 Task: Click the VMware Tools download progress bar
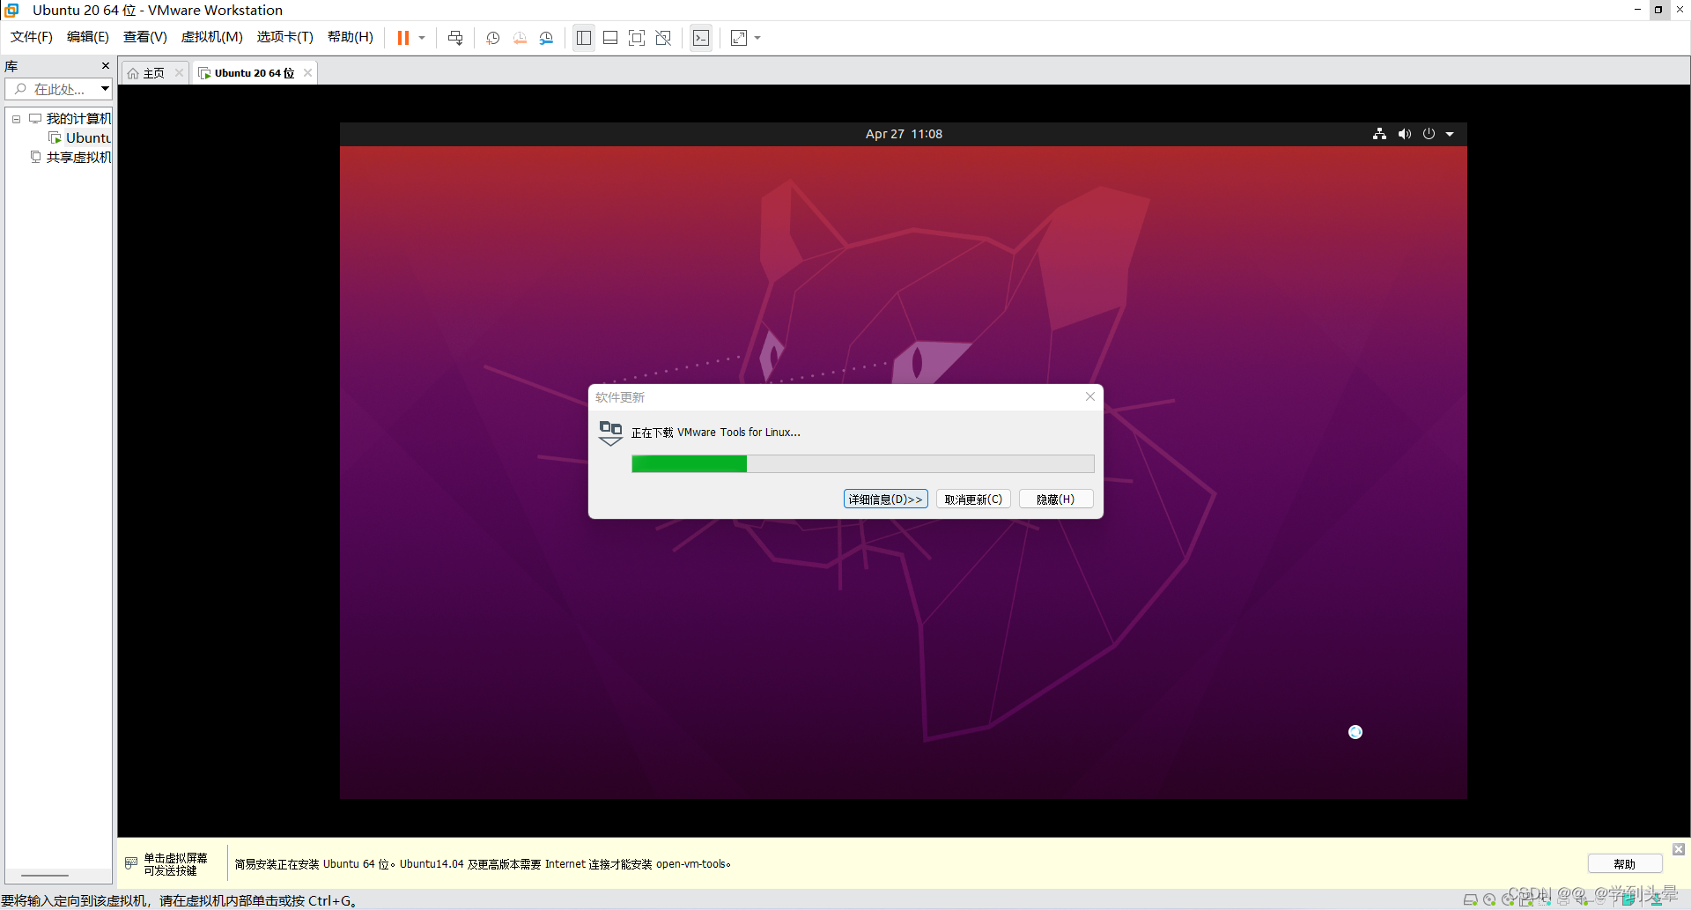(x=862, y=463)
